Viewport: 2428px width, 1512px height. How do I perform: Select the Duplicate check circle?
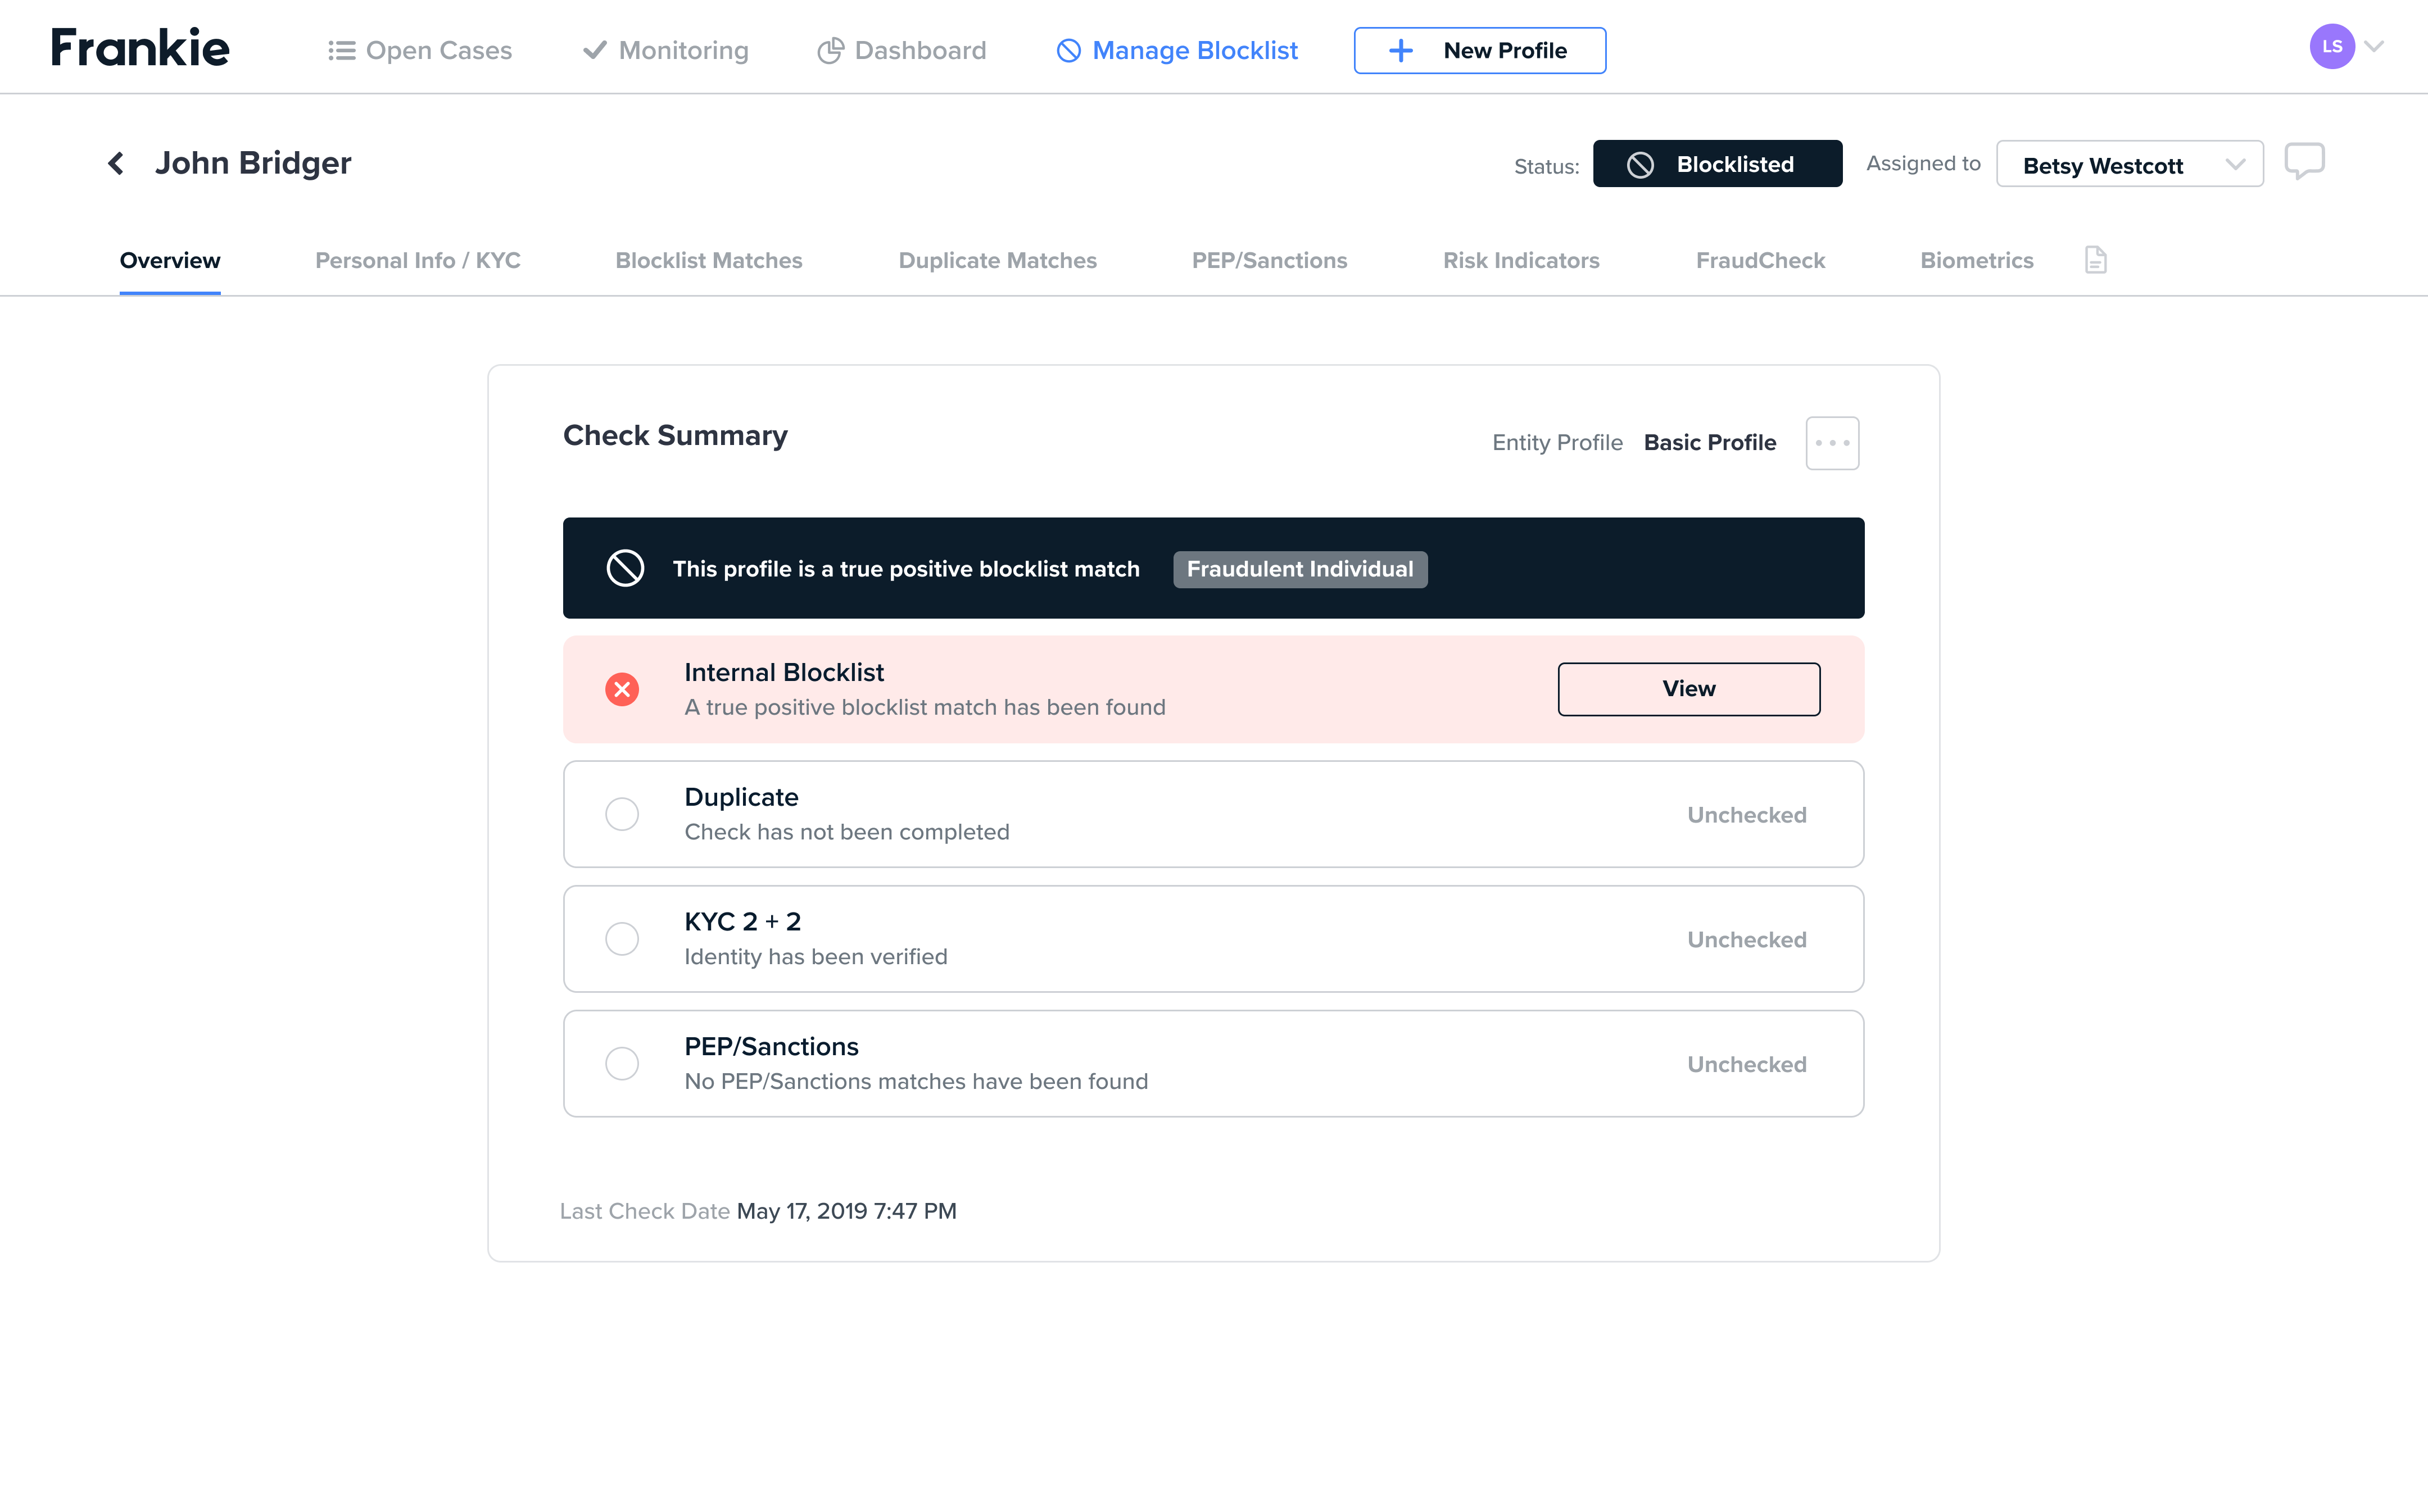coord(622,814)
